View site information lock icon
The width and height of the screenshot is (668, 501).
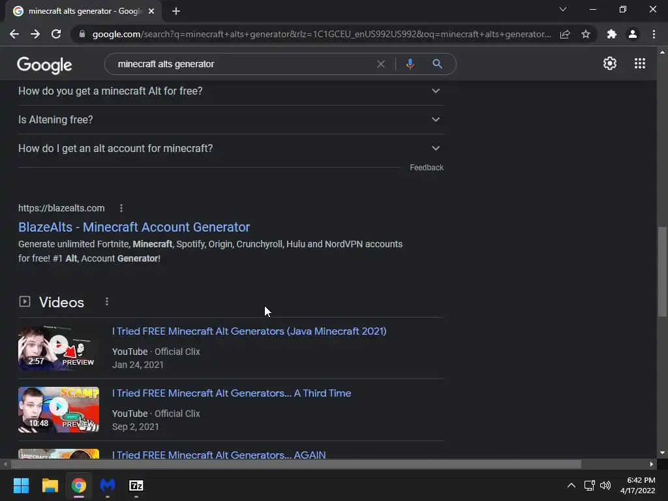(82, 34)
